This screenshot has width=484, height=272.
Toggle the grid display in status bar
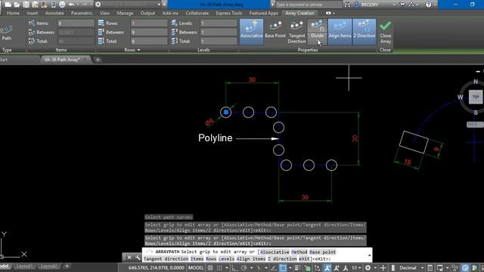[x=210, y=267]
